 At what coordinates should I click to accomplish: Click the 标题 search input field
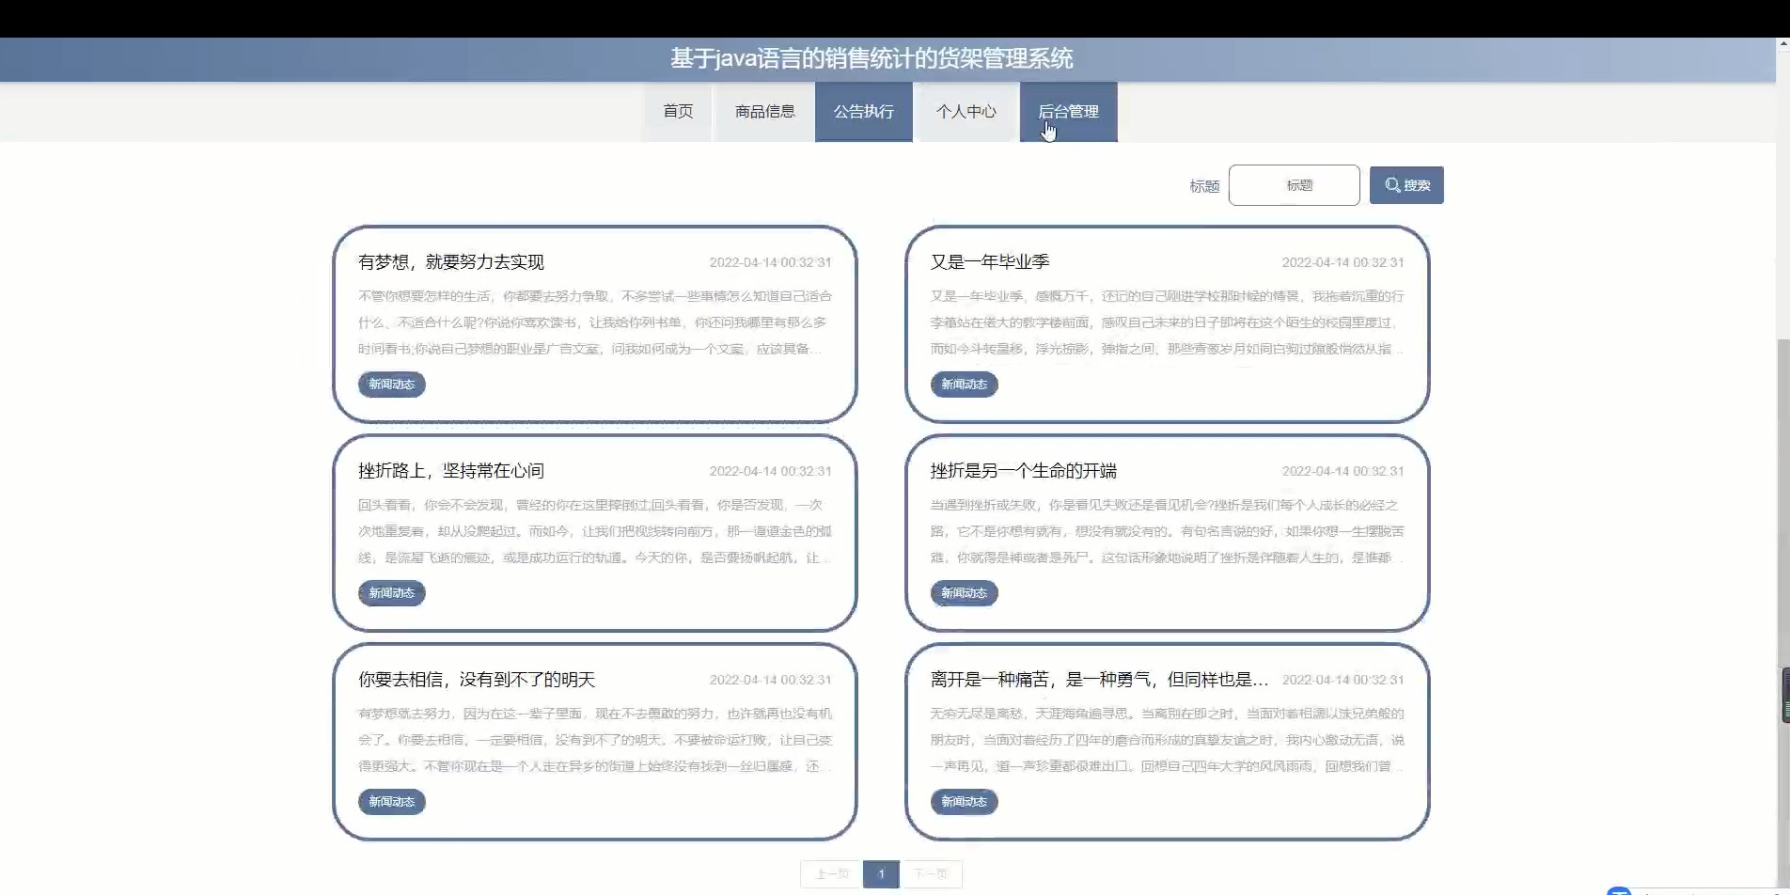pyautogui.click(x=1294, y=185)
